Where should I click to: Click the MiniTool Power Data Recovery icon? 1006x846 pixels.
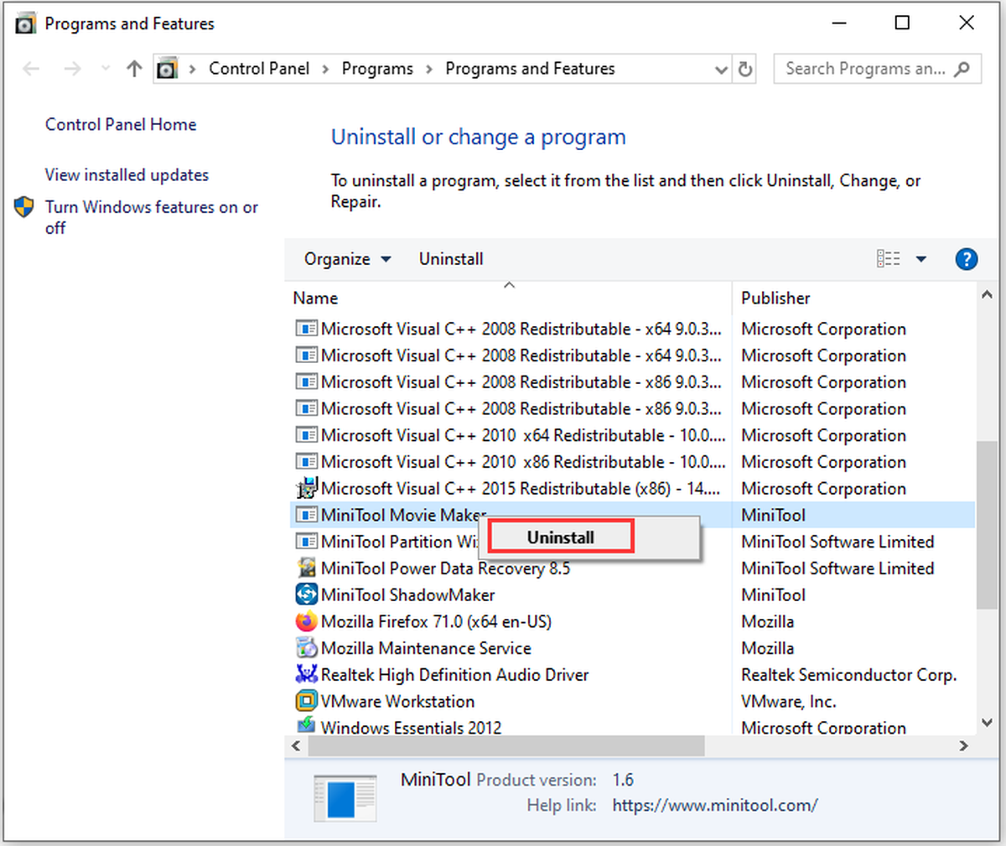307,568
